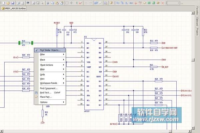Place a sheet entry icon

point(154,3)
